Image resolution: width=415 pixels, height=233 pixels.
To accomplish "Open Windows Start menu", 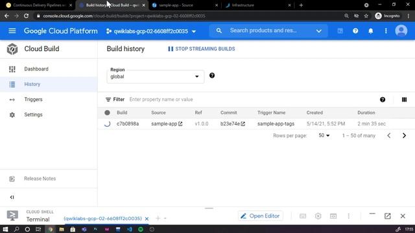I will 5,229.
